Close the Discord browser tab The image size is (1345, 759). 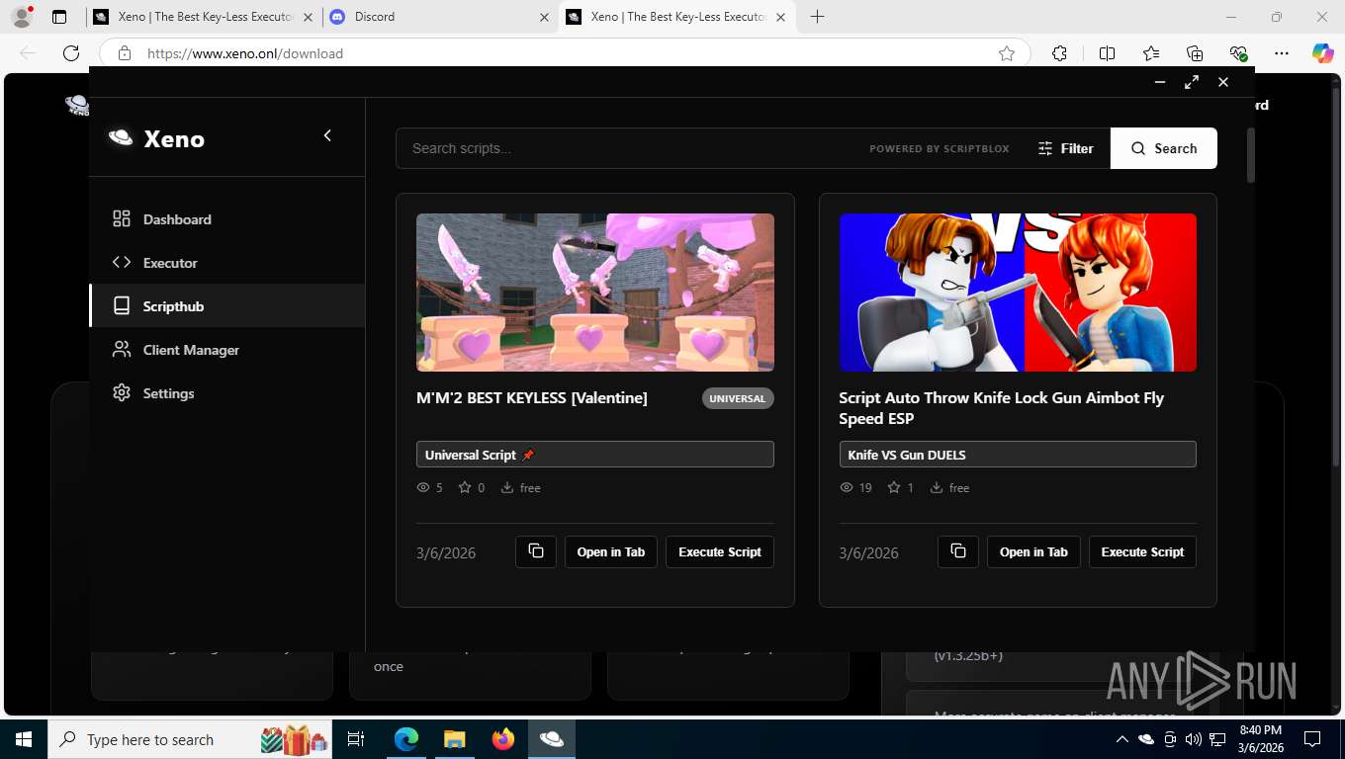tap(543, 17)
